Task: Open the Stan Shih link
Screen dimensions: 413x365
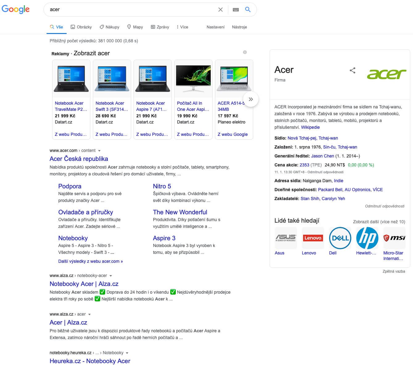Action: [310, 199]
